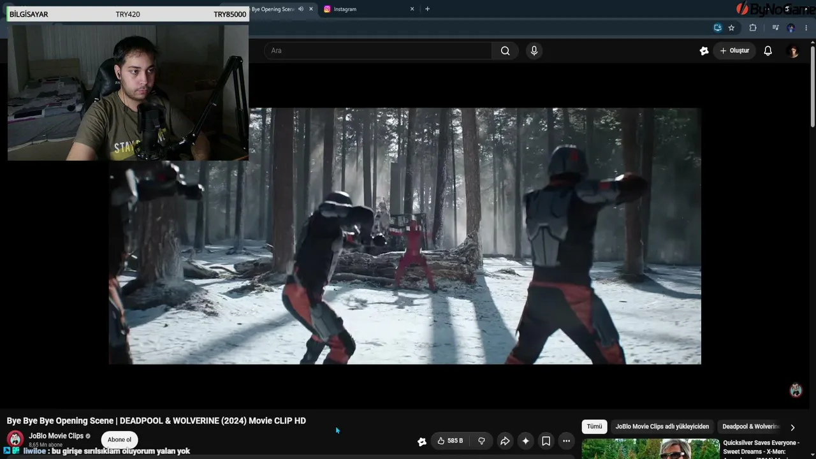
Task: Click the Oluştur create button
Action: tap(734, 50)
